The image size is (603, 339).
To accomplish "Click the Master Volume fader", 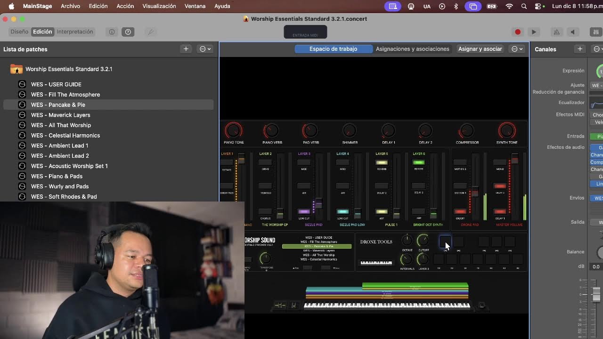I will tap(515, 159).
